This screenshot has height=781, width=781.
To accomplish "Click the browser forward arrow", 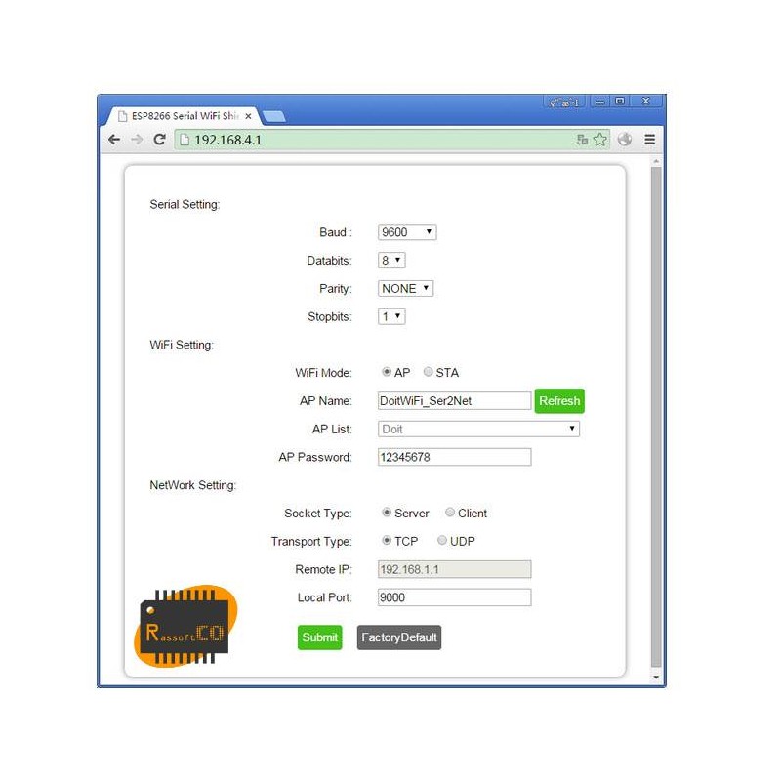I will 137,140.
